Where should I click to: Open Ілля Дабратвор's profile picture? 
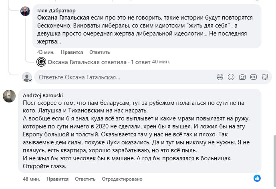[25, 11]
